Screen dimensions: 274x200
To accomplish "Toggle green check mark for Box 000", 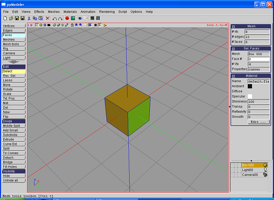I will pos(239,165).
